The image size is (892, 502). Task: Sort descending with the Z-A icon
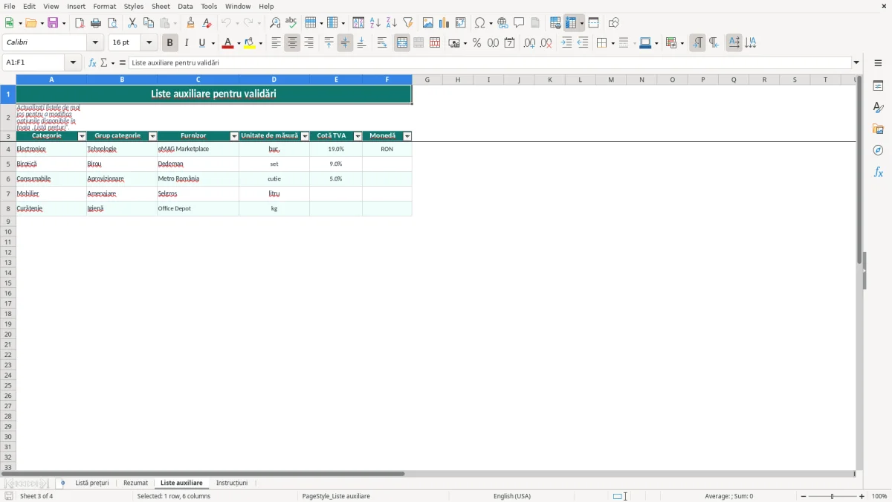coord(392,22)
